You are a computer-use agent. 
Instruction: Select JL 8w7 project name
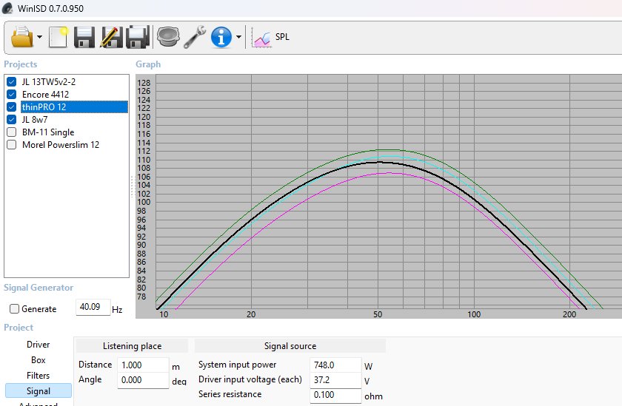pos(35,120)
